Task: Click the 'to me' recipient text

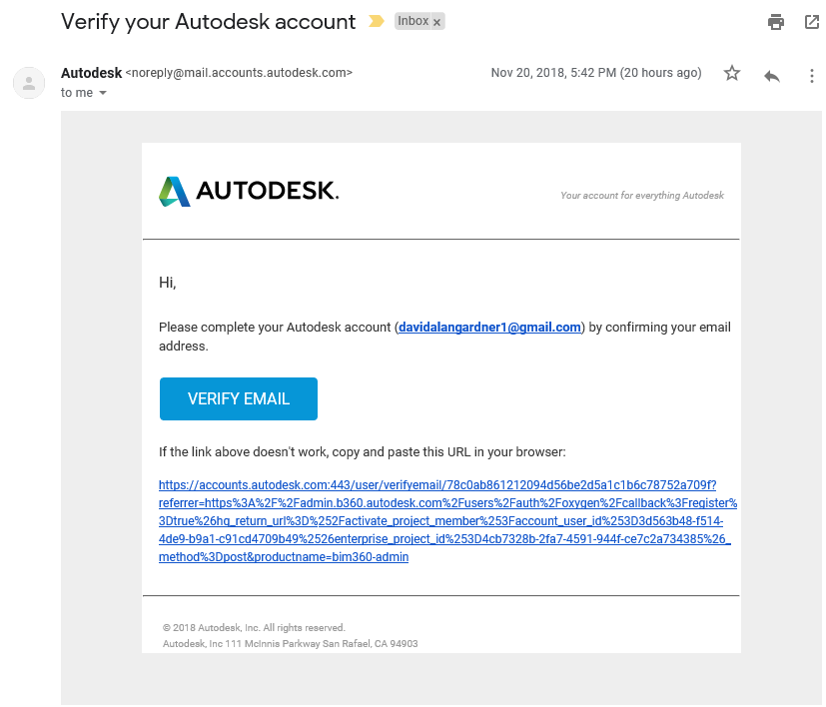Action: click(x=77, y=93)
